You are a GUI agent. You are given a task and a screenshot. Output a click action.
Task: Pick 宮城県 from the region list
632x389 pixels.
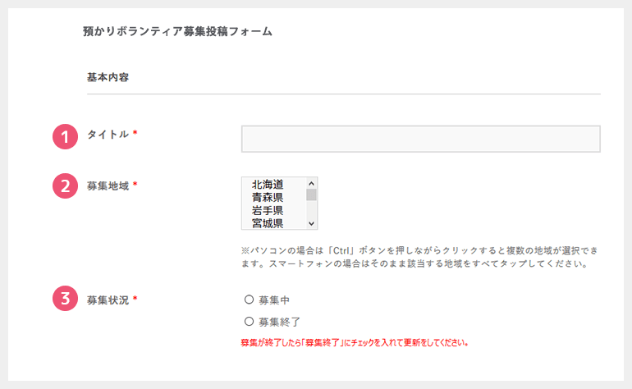coord(268,222)
